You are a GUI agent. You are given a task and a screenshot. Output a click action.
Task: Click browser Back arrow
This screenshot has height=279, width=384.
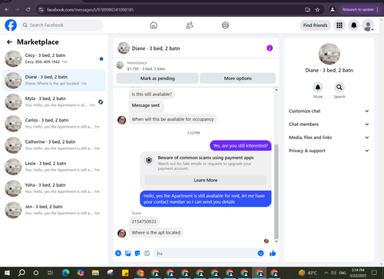click(x=7, y=10)
